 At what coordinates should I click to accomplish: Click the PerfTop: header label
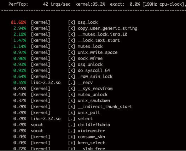(x=18, y=4)
